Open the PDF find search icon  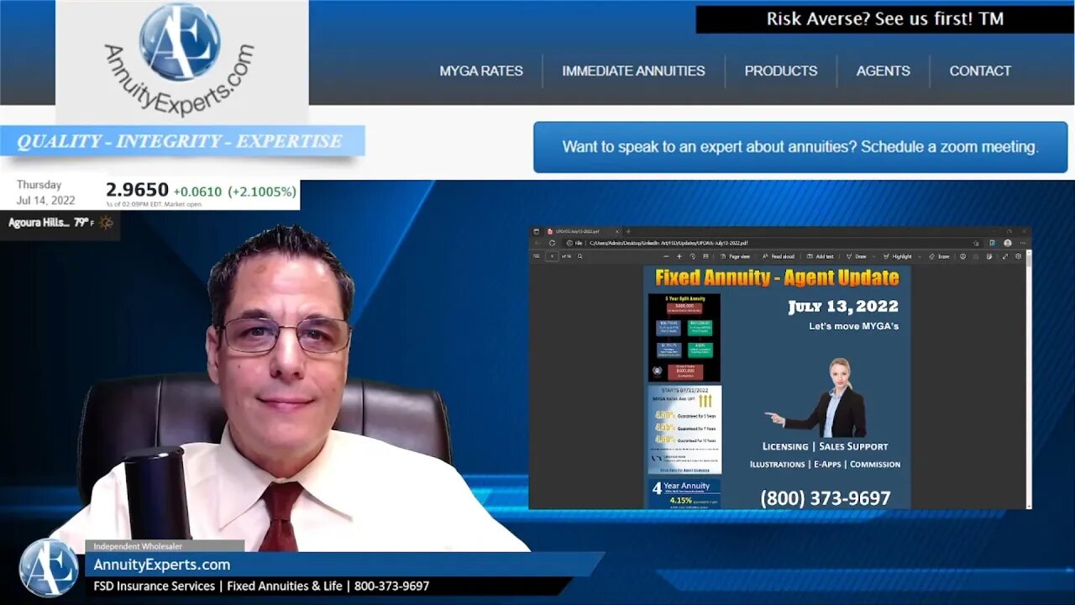[579, 256]
